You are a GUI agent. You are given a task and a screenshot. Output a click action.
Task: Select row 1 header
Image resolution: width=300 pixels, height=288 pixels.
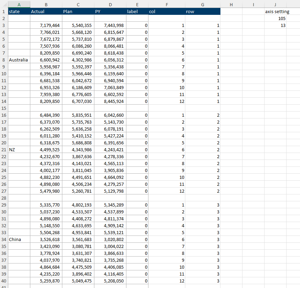3,11
